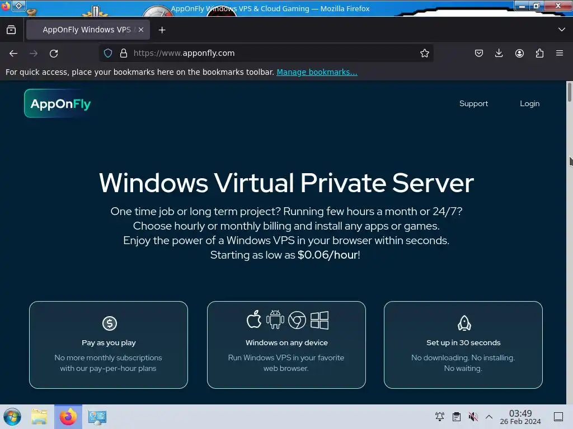The height and width of the screenshot is (429, 573).
Task: Open the Support page link
Action: (473, 103)
